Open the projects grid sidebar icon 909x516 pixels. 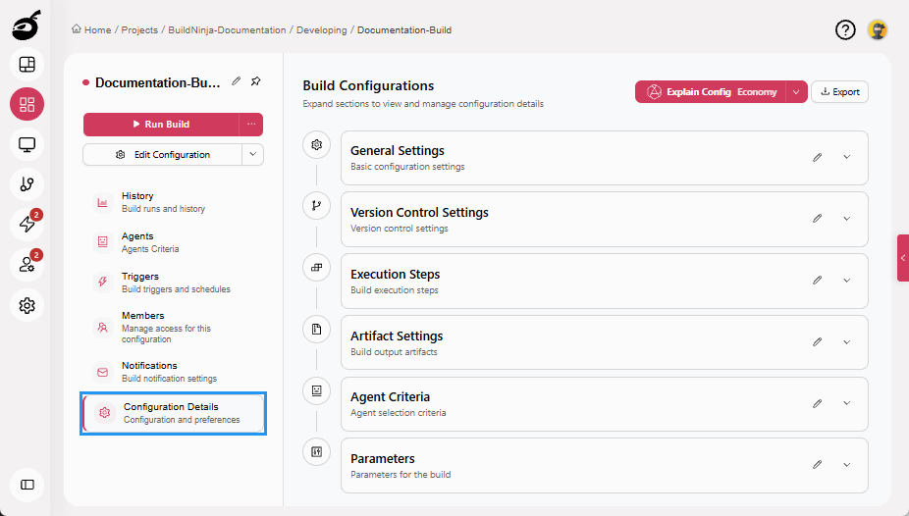[27, 104]
